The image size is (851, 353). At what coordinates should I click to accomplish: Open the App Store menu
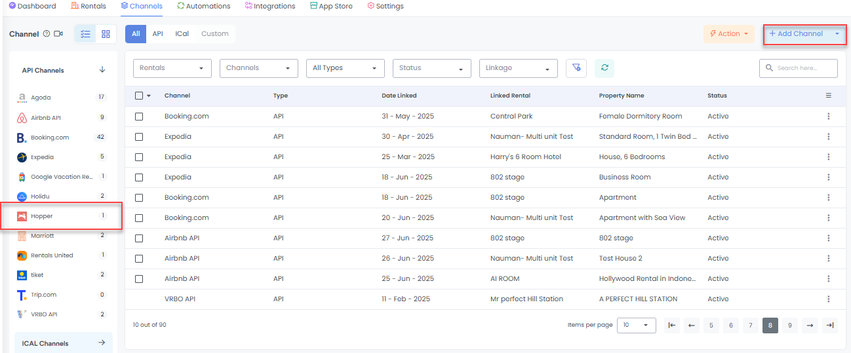(332, 7)
